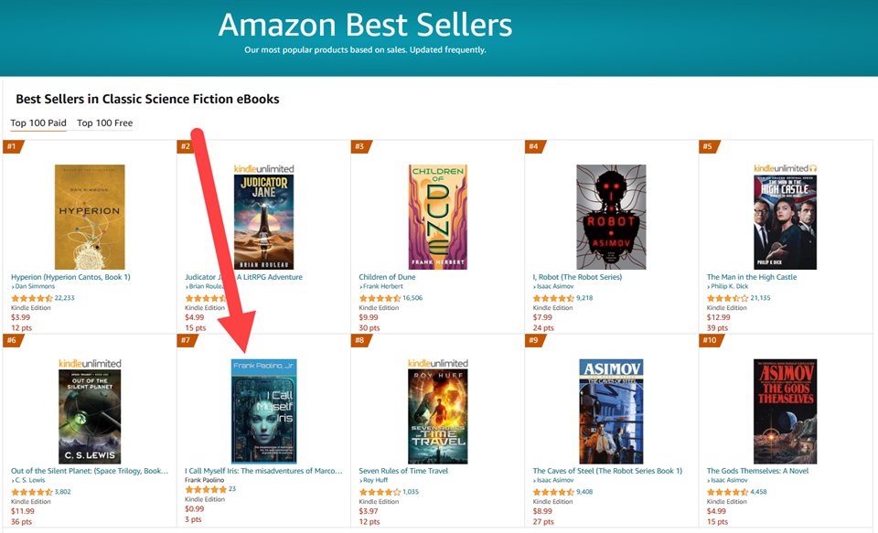Open the 21,135 reviews star rating
This screenshot has height=533, width=878.
(727, 298)
